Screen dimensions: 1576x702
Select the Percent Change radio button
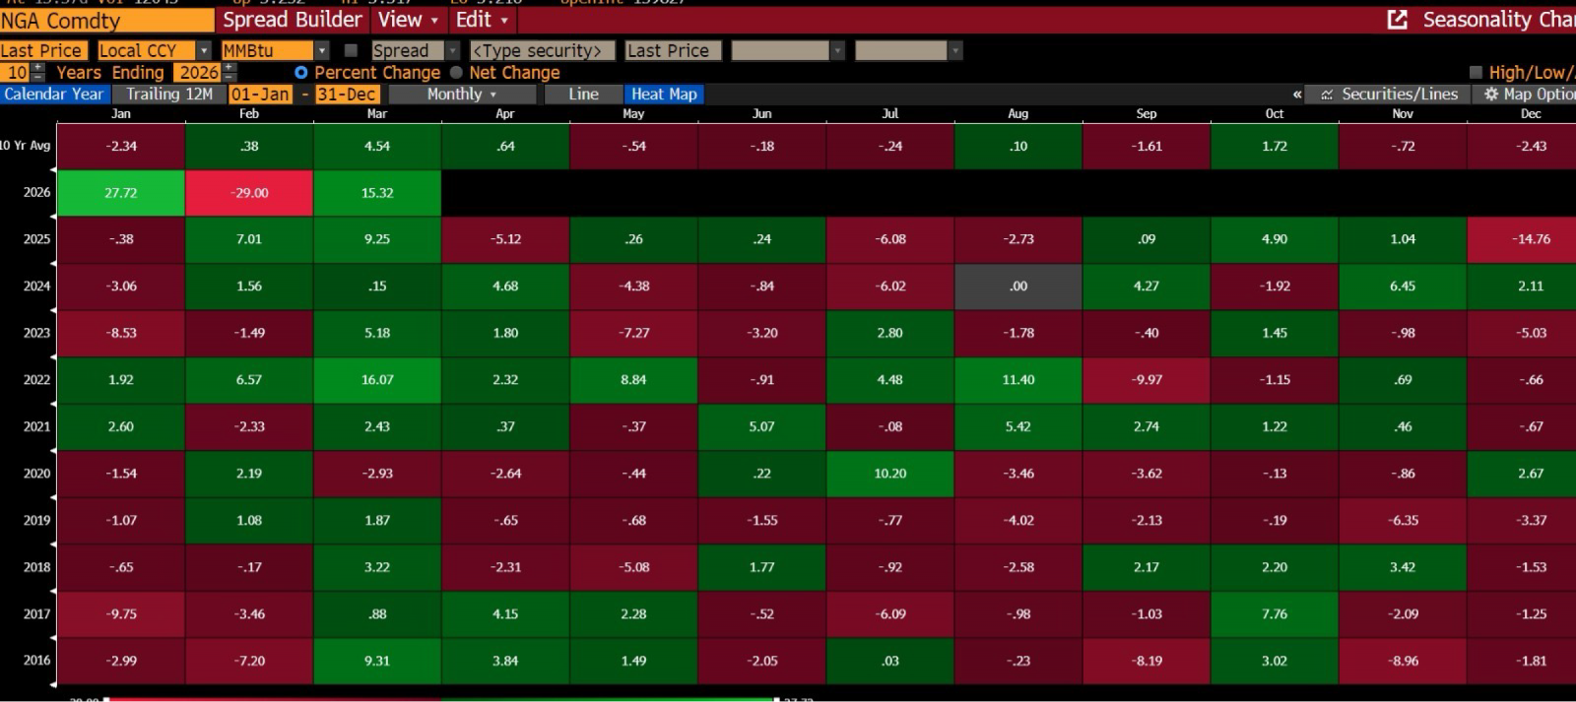click(301, 73)
